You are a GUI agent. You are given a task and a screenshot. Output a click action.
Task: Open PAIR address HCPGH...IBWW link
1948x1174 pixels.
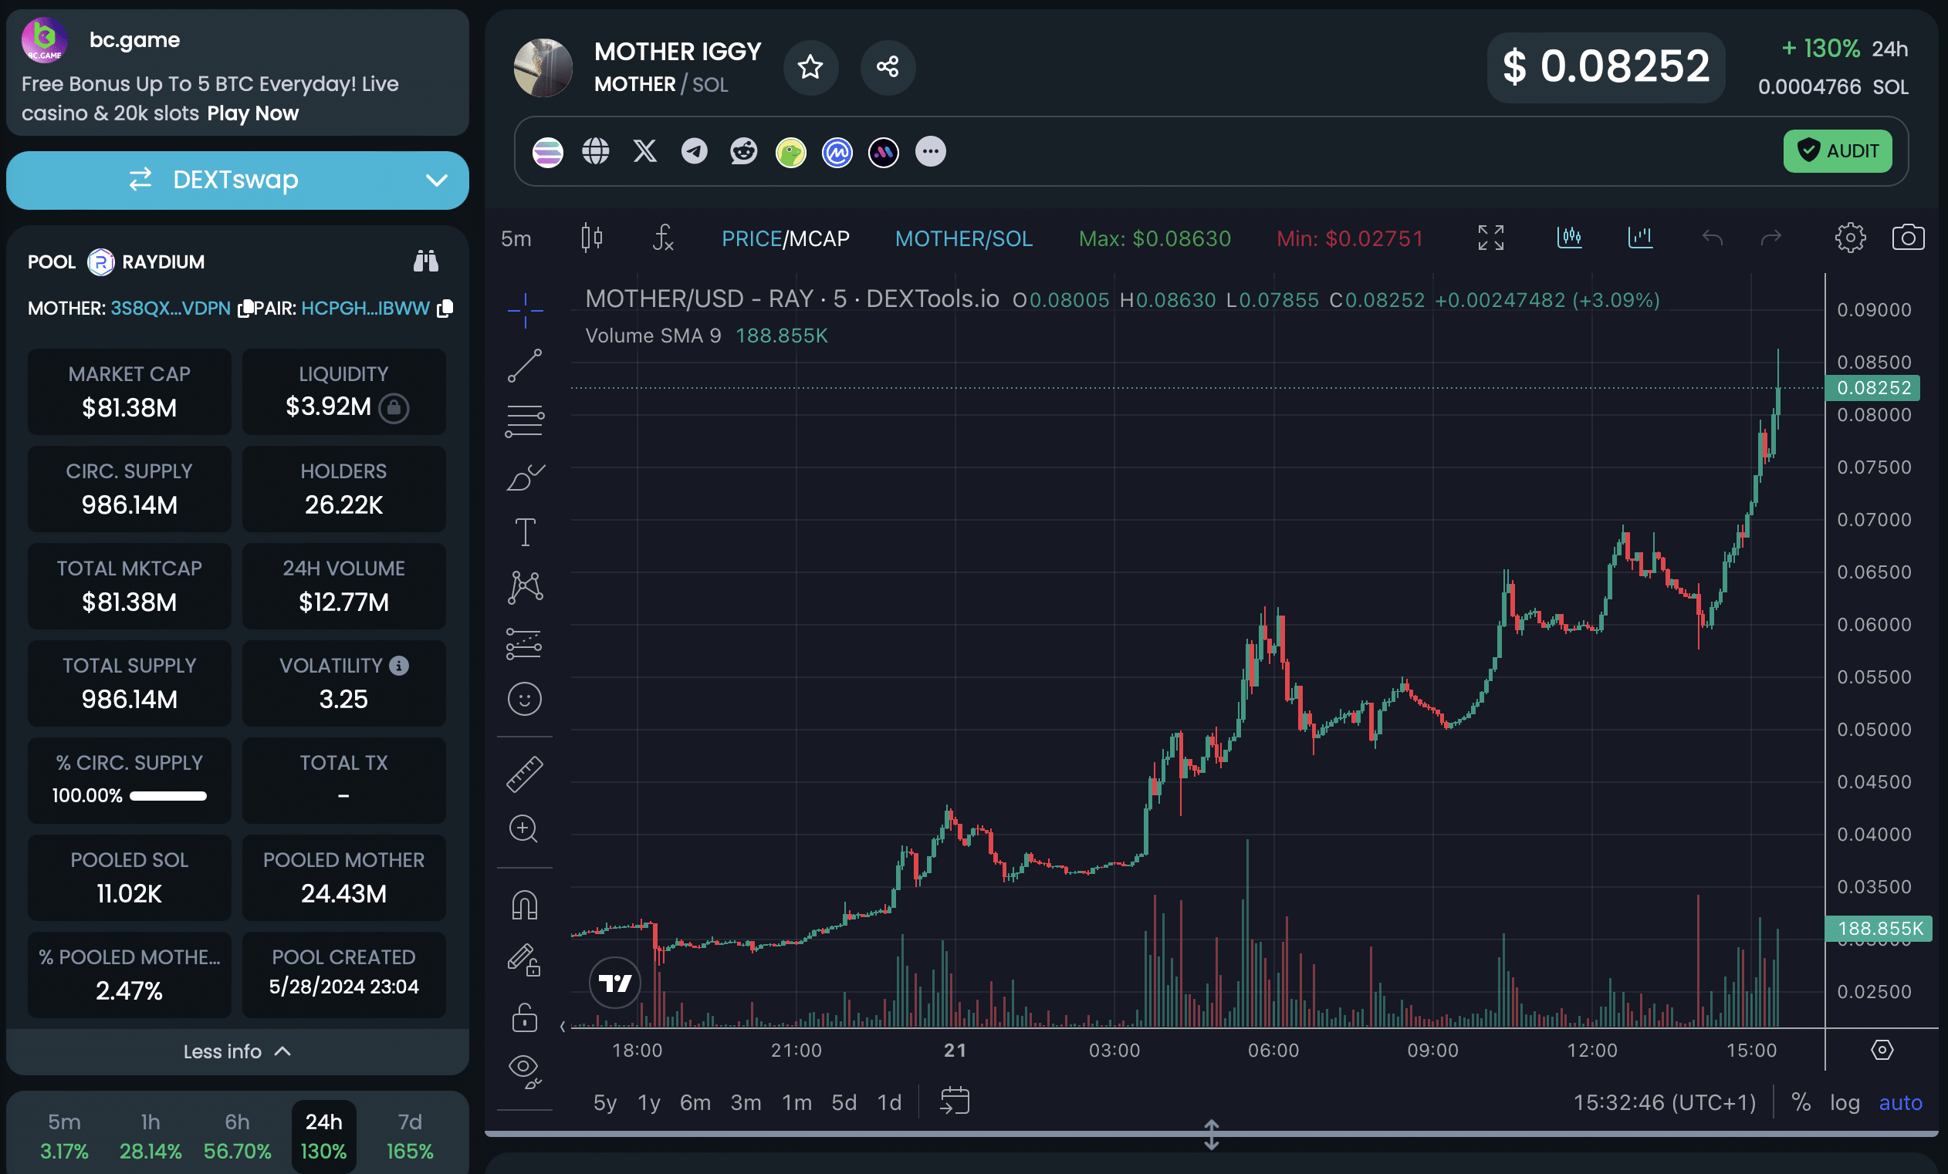pos(365,308)
